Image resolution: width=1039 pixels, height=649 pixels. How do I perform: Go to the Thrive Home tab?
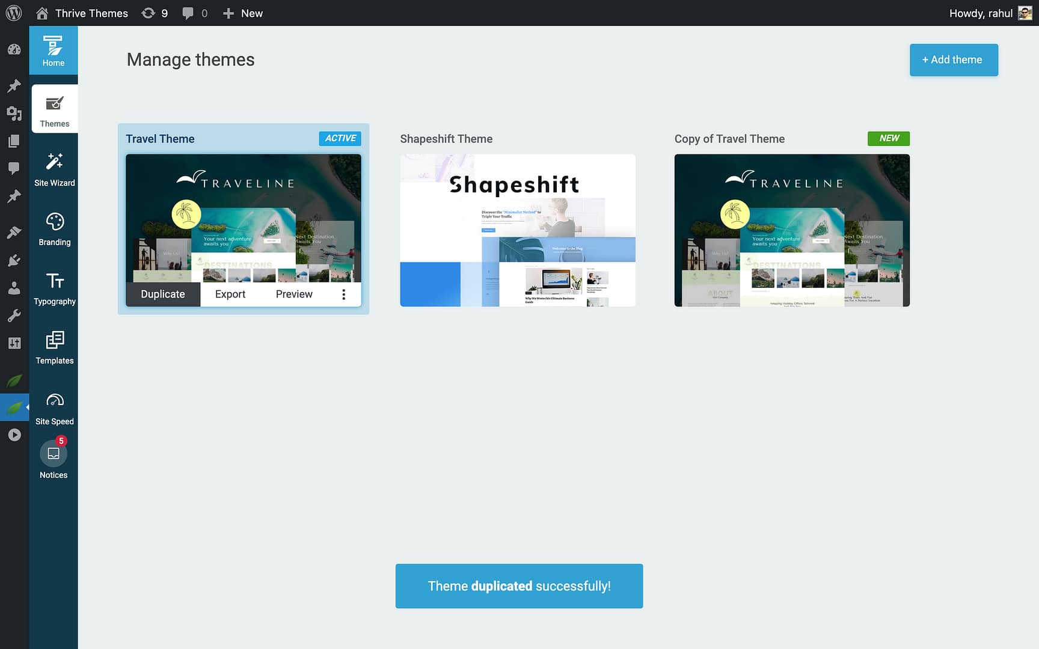(x=54, y=50)
